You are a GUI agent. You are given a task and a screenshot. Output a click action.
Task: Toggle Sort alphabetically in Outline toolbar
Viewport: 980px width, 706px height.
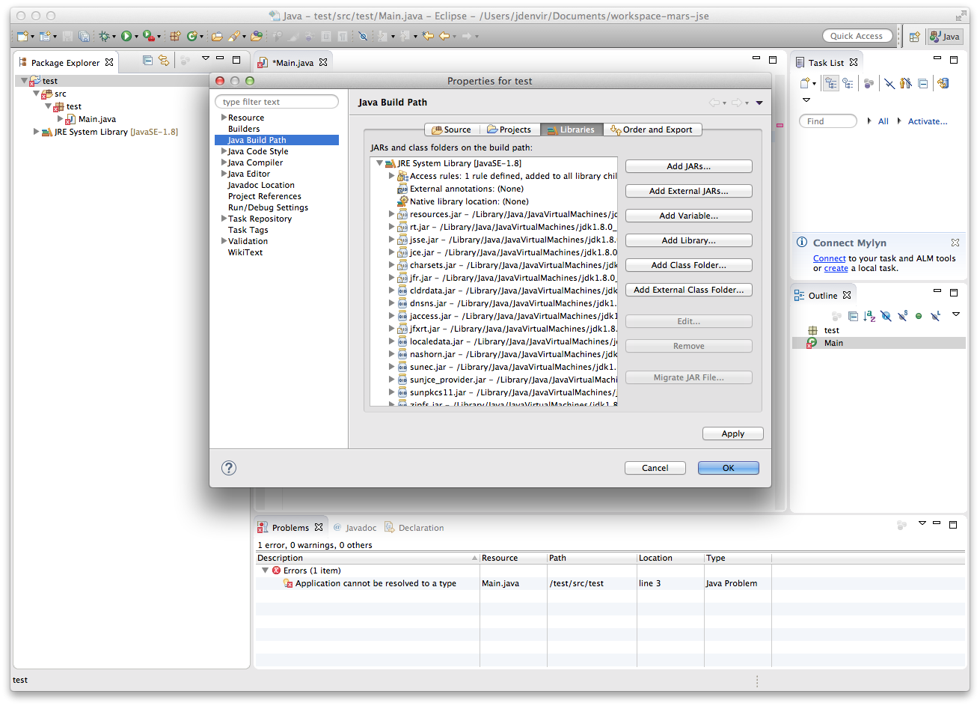tap(869, 316)
